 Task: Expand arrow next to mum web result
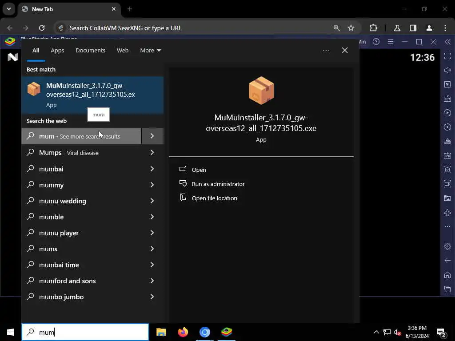(152, 136)
